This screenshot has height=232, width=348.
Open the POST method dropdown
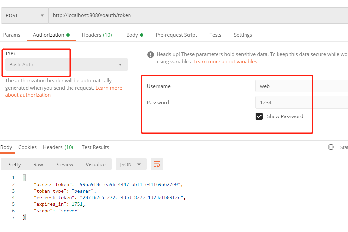[x=25, y=15]
